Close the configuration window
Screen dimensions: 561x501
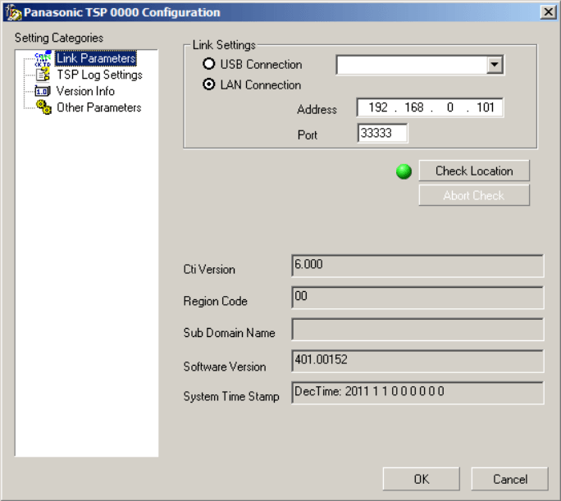click(x=547, y=11)
